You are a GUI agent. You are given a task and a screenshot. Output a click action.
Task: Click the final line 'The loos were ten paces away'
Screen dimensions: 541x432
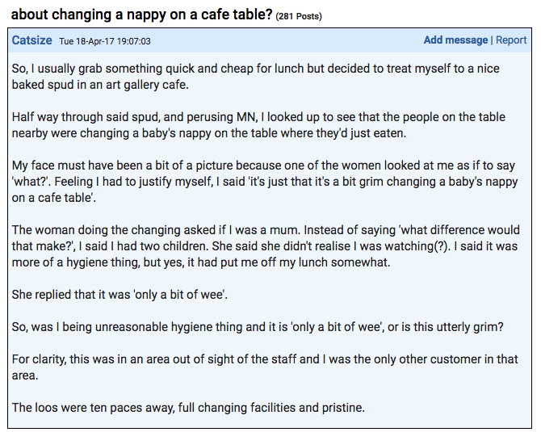pyautogui.click(x=188, y=408)
